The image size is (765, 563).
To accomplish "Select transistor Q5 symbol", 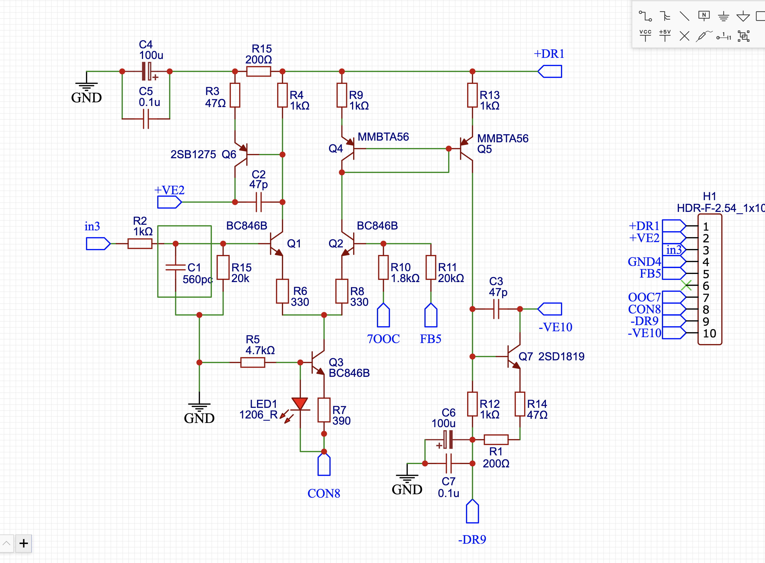I will pyautogui.click(x=465, y=149).
